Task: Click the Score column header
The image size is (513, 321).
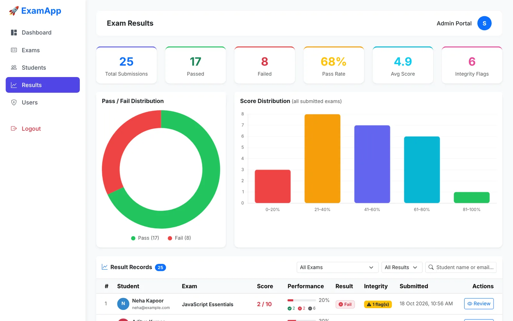Action: coord(265,286)
